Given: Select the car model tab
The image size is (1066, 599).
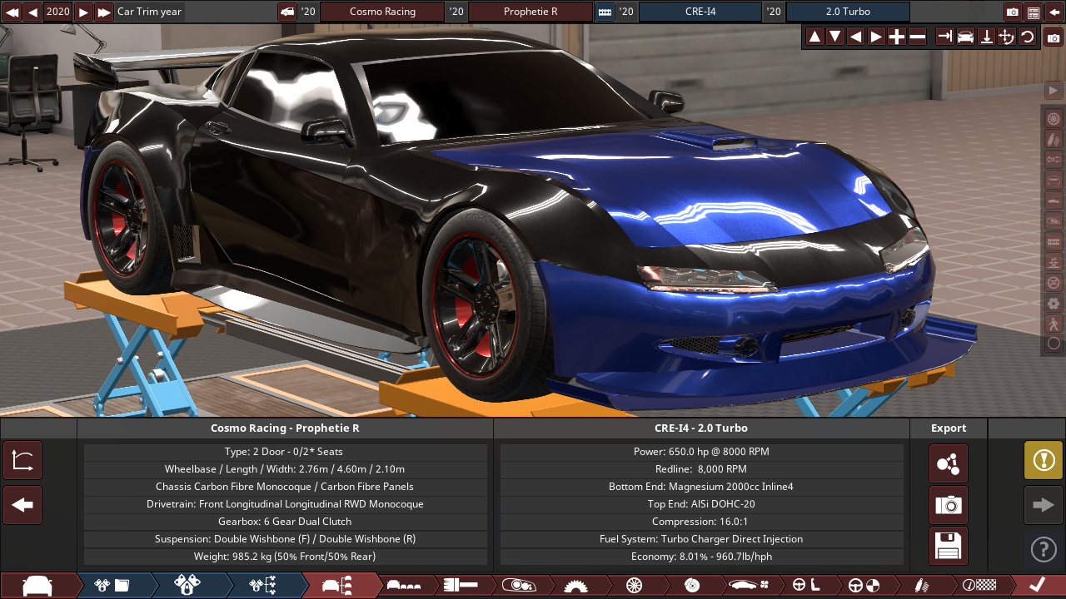Looking at the screenshot, I should point(37,585).
